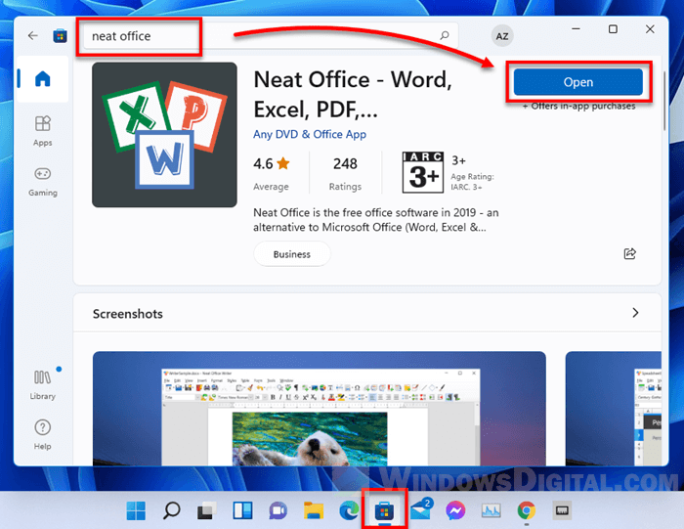Click the Open button for Neat Office
The width and height of the screenshot is (684, 529).
pos(577,81)
